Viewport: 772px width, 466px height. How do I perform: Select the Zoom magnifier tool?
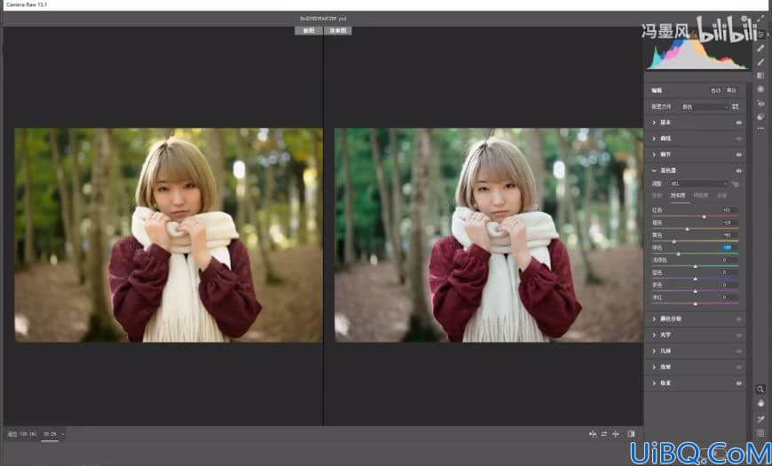760,389
